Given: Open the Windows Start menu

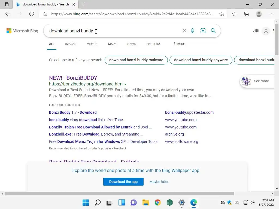Looking at the screenshot, I should (x=86, y=202).
